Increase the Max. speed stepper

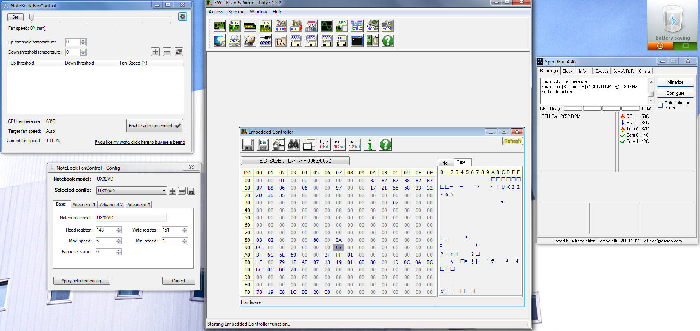119,239
